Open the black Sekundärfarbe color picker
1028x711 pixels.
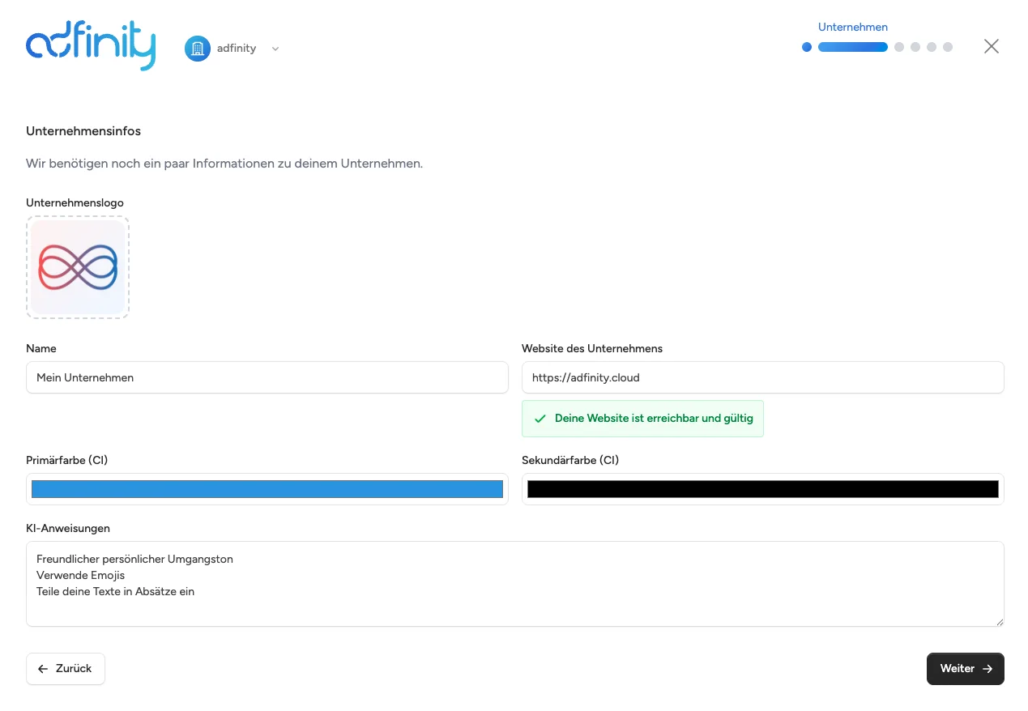tap(763, 489)
